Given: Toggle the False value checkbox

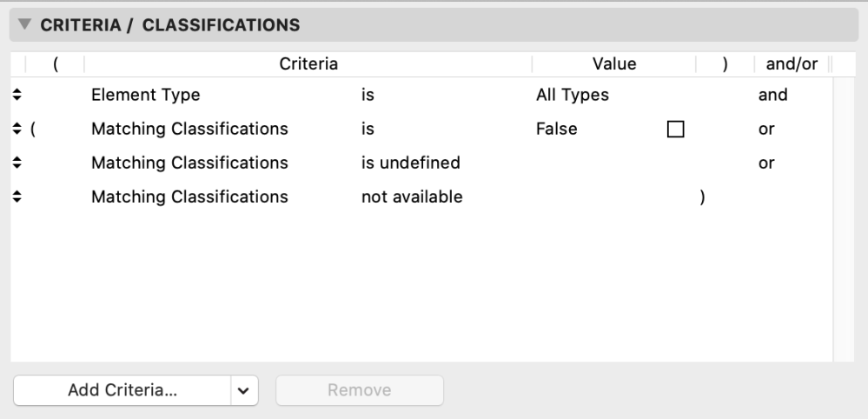Looking at the screenshot, I should 675,130.
